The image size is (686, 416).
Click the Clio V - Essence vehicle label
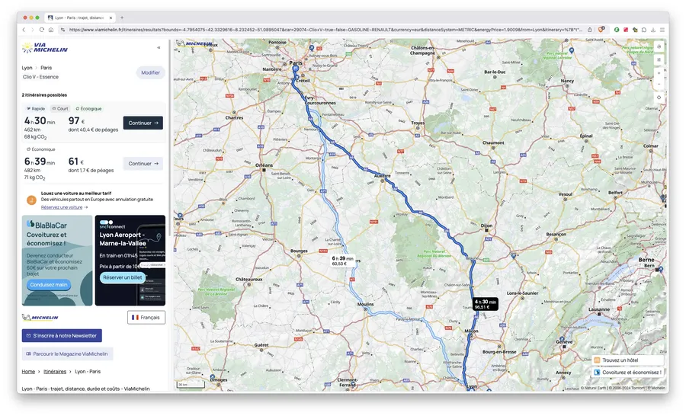(40, 77)
